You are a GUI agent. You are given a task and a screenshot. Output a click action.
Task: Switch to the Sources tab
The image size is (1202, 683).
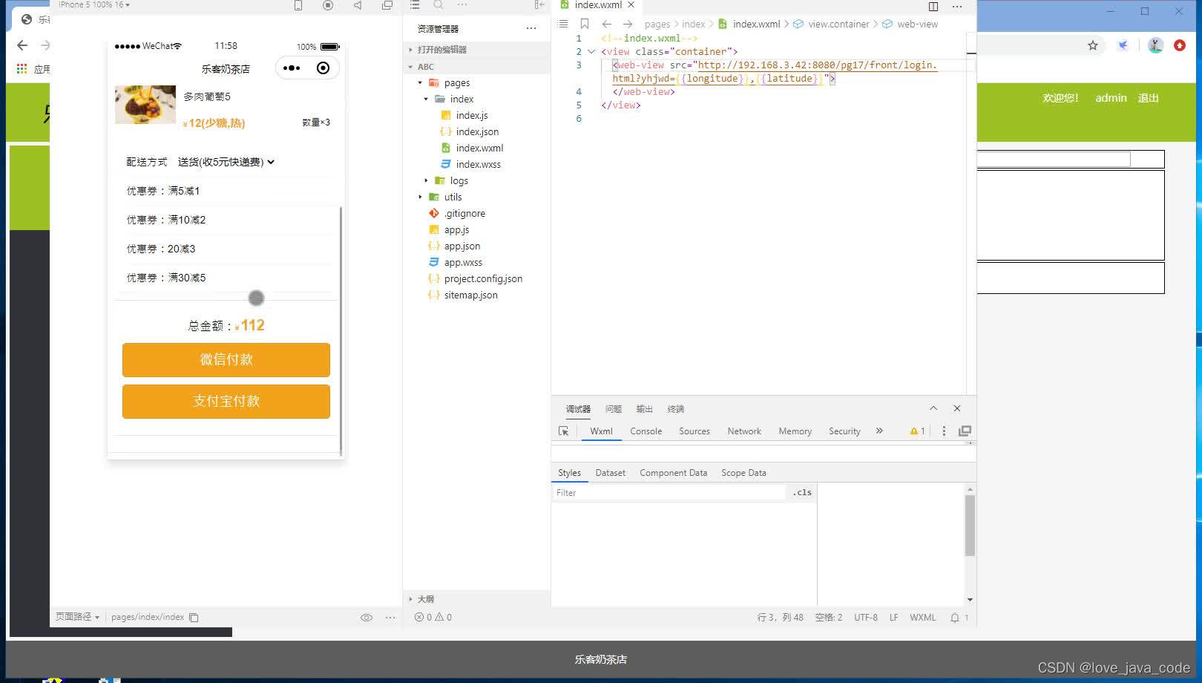click(694, 431)
